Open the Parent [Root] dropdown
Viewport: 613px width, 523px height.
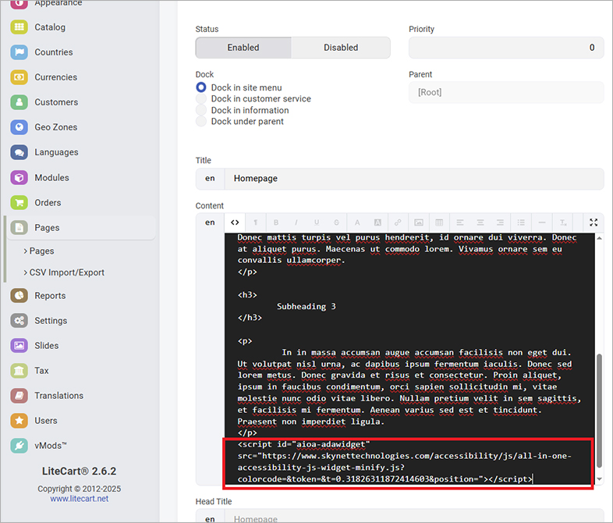[505, 92]
